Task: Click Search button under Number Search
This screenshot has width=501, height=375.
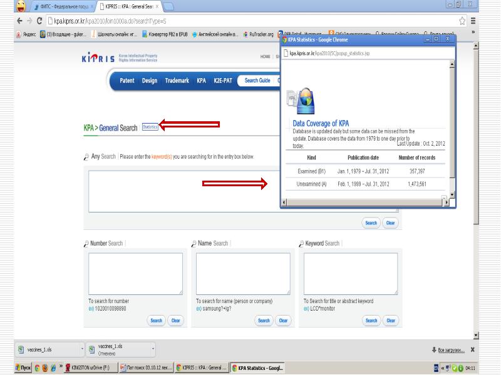Action: click(155, 321)
